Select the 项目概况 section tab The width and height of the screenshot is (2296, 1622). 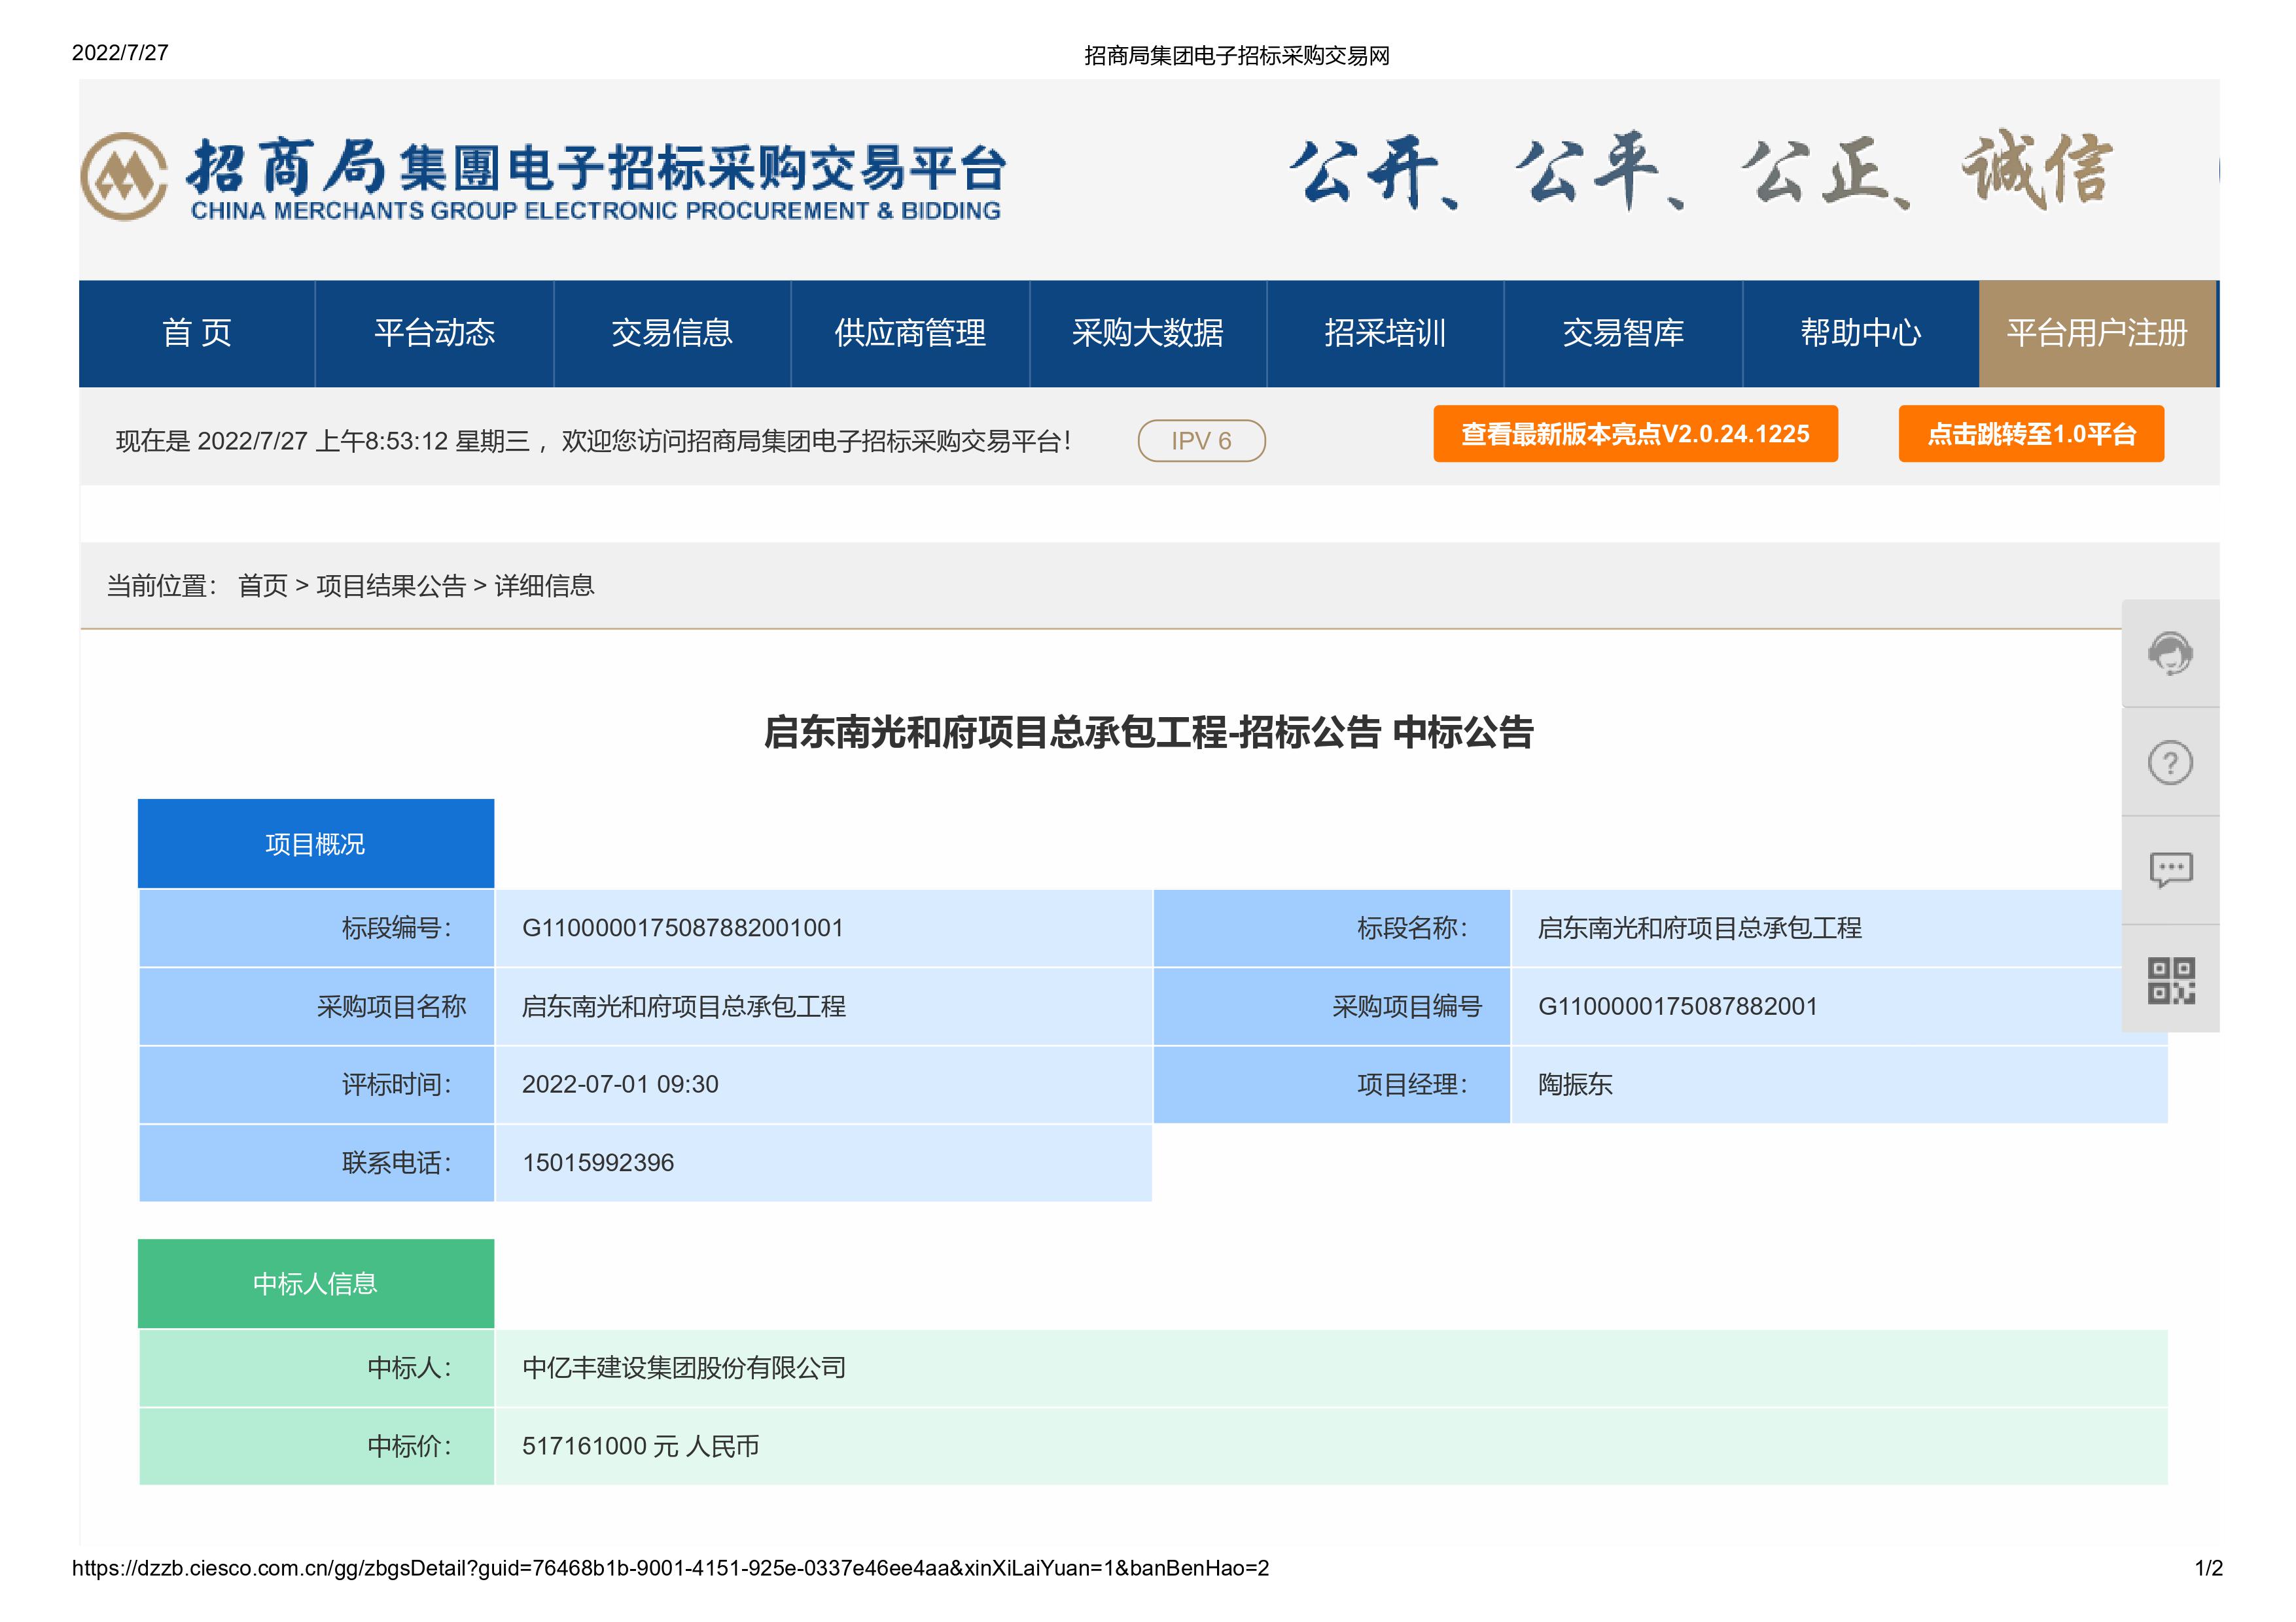(x=316, y=844)
